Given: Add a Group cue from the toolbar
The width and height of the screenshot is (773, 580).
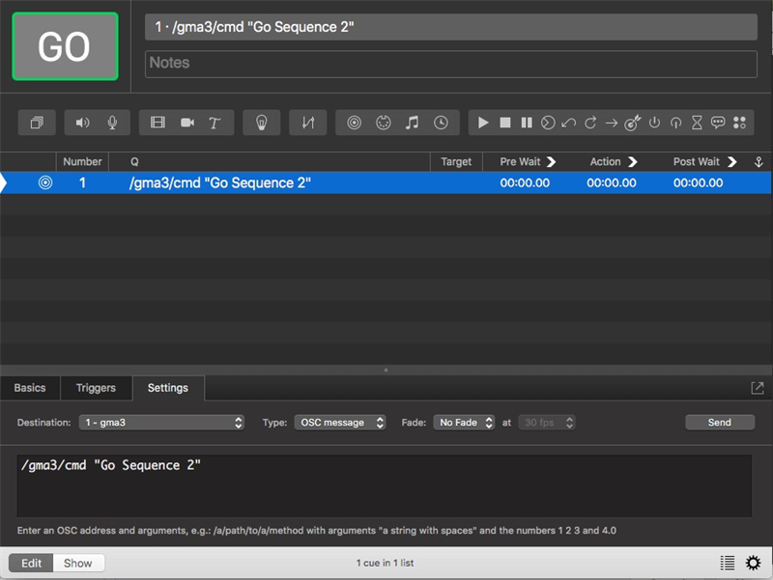Looking at the screenshot, I should click(37, 123).
